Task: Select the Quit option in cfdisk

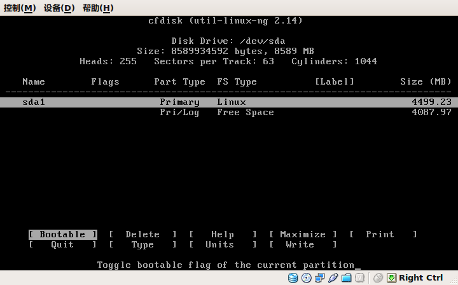Action: point(63,245)
